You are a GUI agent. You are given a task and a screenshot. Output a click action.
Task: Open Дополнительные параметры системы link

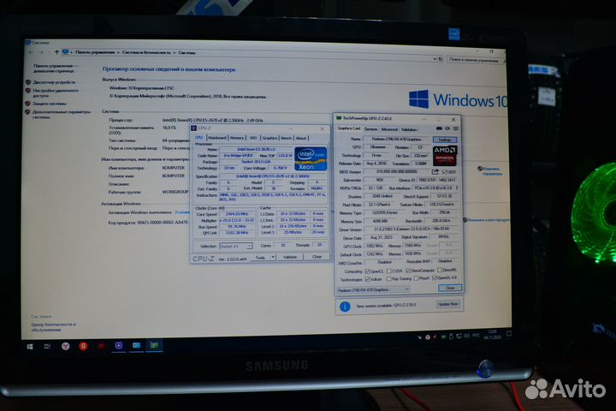[62, 114]
